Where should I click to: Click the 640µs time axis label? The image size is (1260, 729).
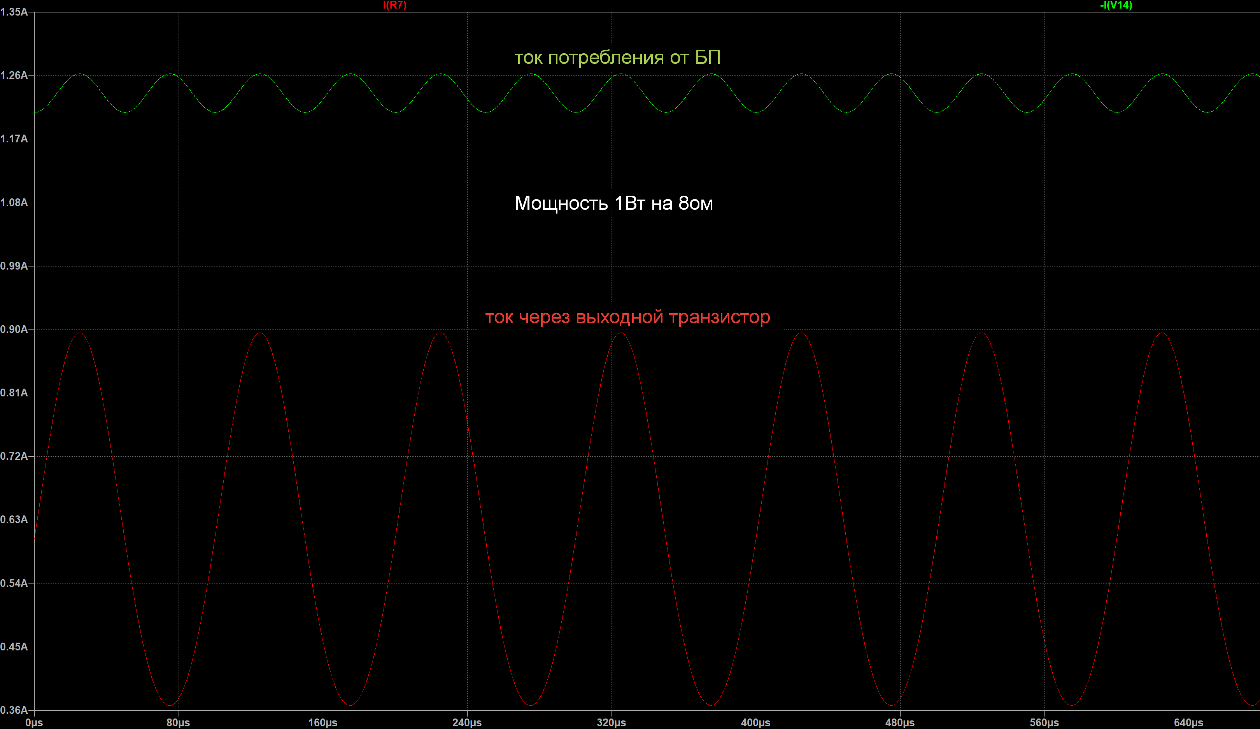[x=1188, y=722]
